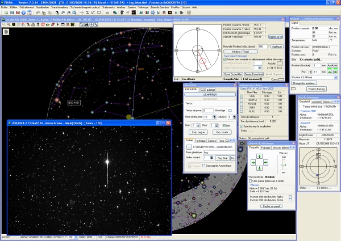Toggle the ROUGE filter checkbox
Image resolution: width=341 pixels, height=241 pixels.
pyautogui.click(x=242, y=104)
